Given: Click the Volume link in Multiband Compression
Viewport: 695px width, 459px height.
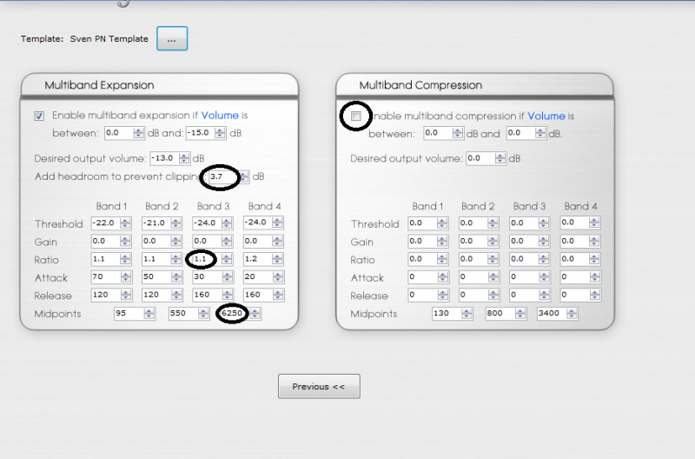Looking at the screenshot, I should [x=546, y=116].
